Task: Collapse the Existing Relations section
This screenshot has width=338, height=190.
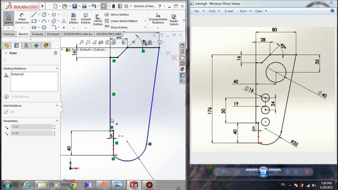Action: click(57, 69)
